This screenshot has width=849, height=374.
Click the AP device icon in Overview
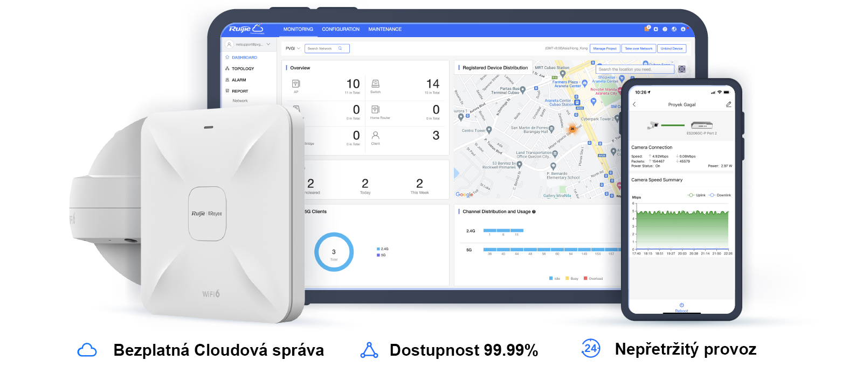296,83
